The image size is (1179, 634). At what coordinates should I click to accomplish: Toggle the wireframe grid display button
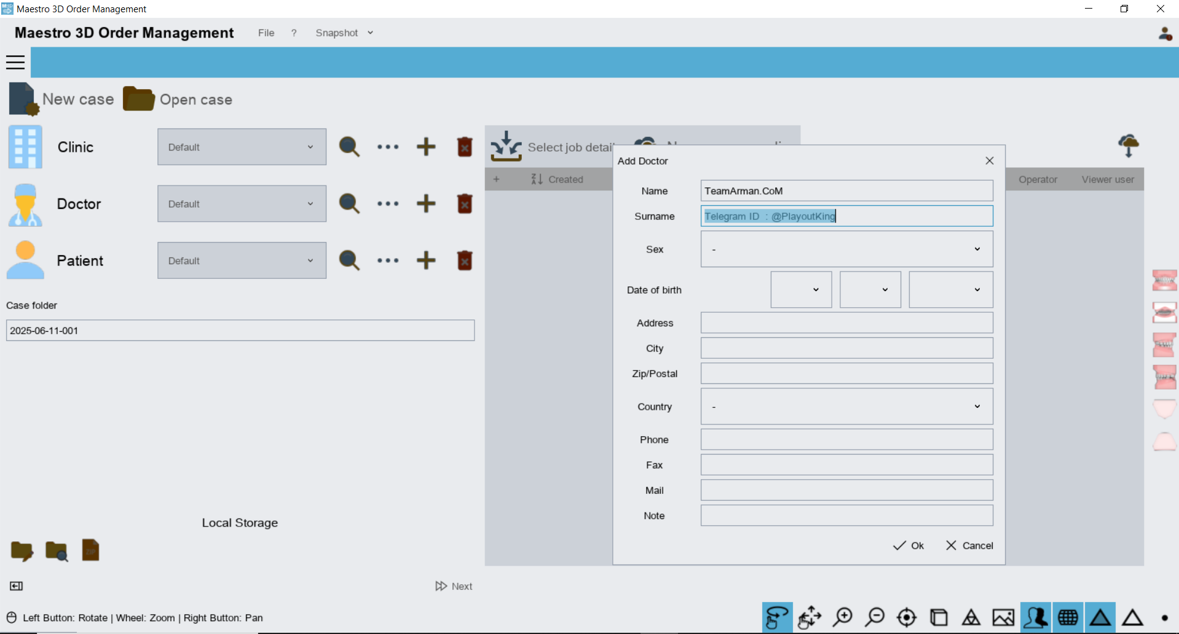click(1068, 617)
